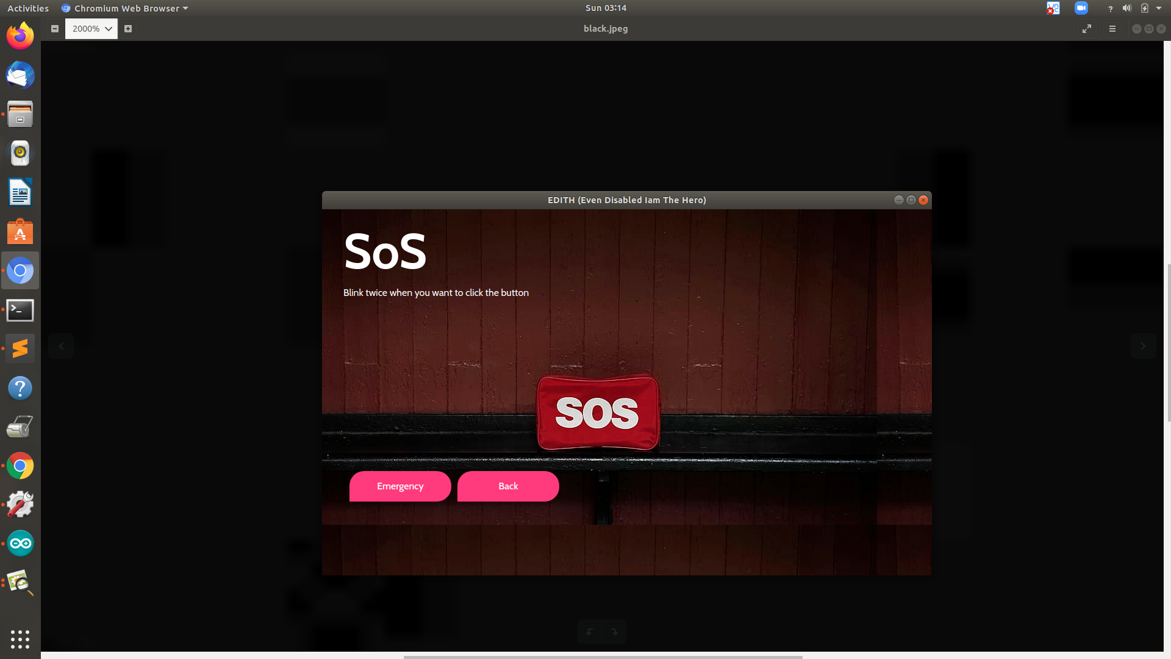Rotate image clockwise
Image resolution: width=1171 pixels, height=659 pixels.
point(614,632)
